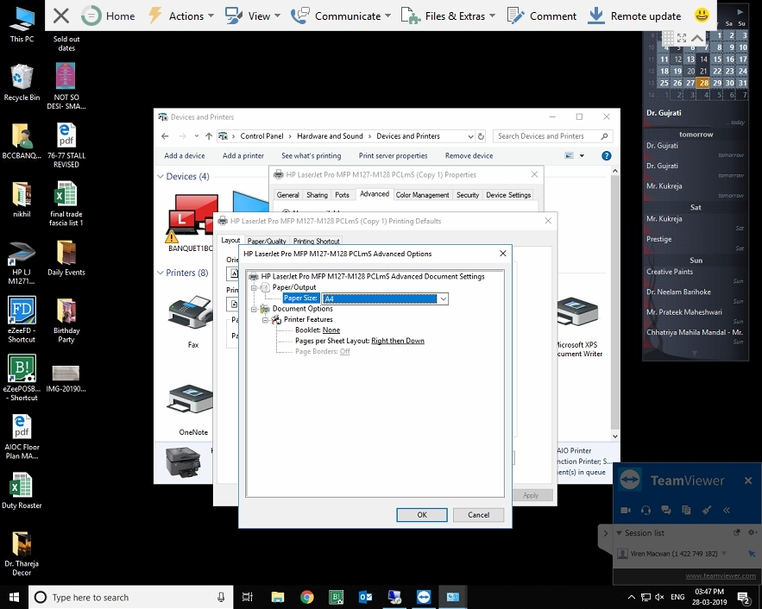
Task: Switch to Security tab in Properties dialog
Action: (x=468, y=195)
